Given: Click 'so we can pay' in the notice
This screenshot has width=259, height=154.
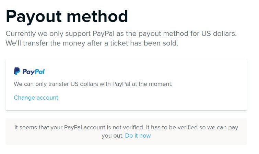Looking at the screenshot, I should (x=220, y=127).
